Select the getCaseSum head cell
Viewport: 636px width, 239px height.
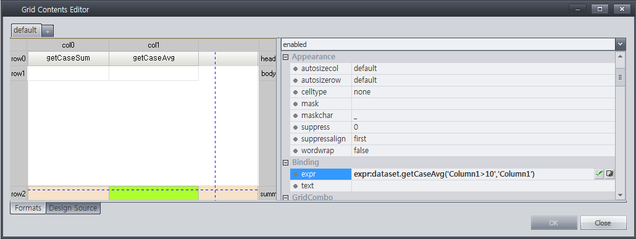click(68, 59)
